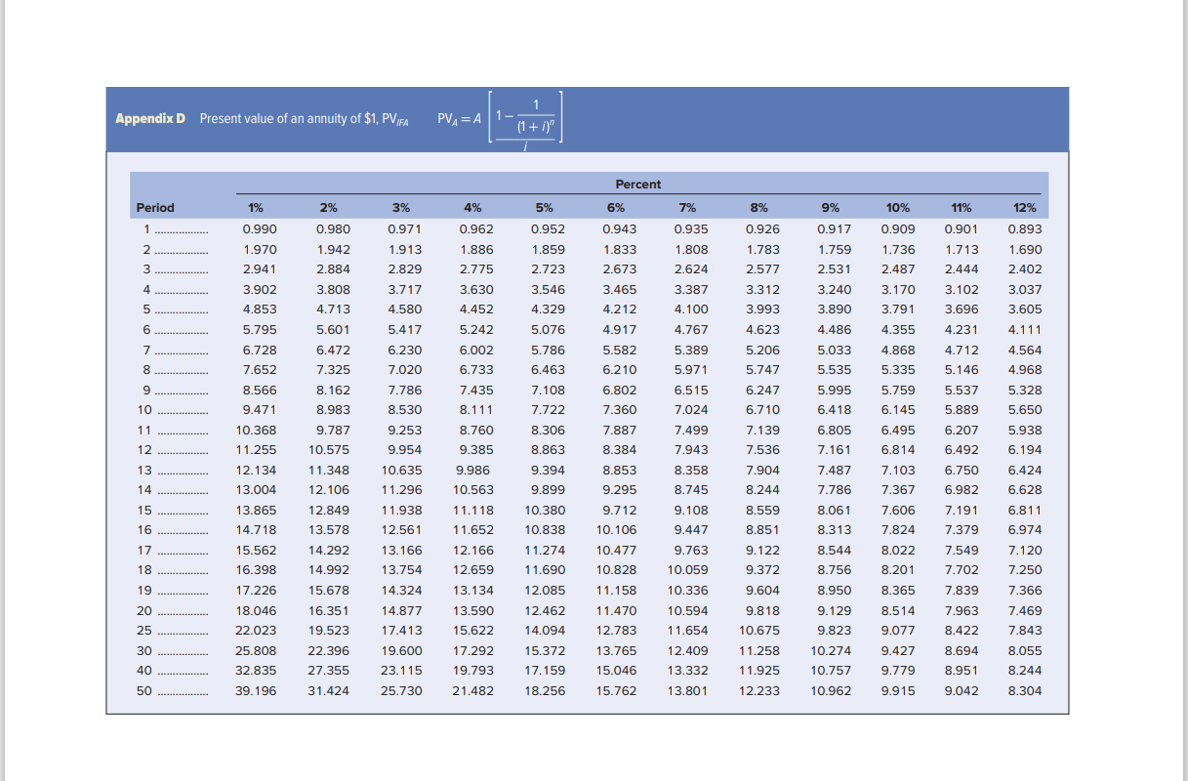Select the 7% column header
Image resolution: width=1188 pixels, height=781 pixels.
pyautogui.click(x=687, y=208)
